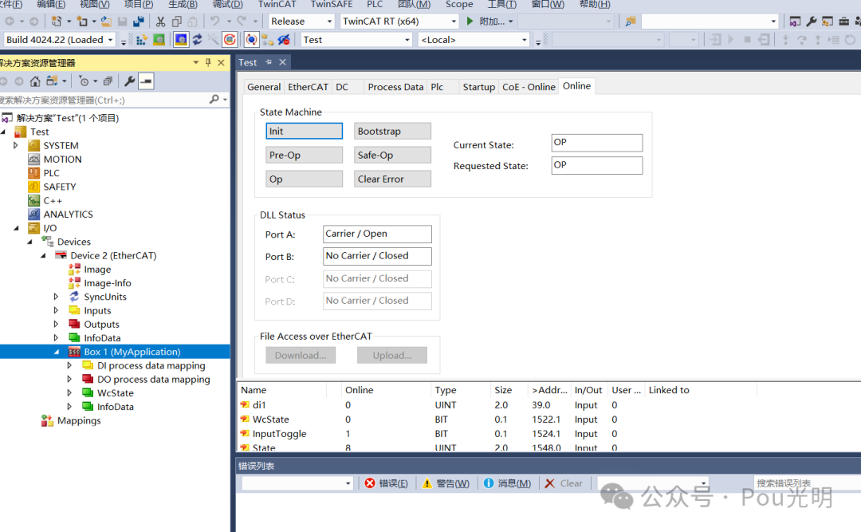Open the <Local> target system dropdown

click(525, 40)
